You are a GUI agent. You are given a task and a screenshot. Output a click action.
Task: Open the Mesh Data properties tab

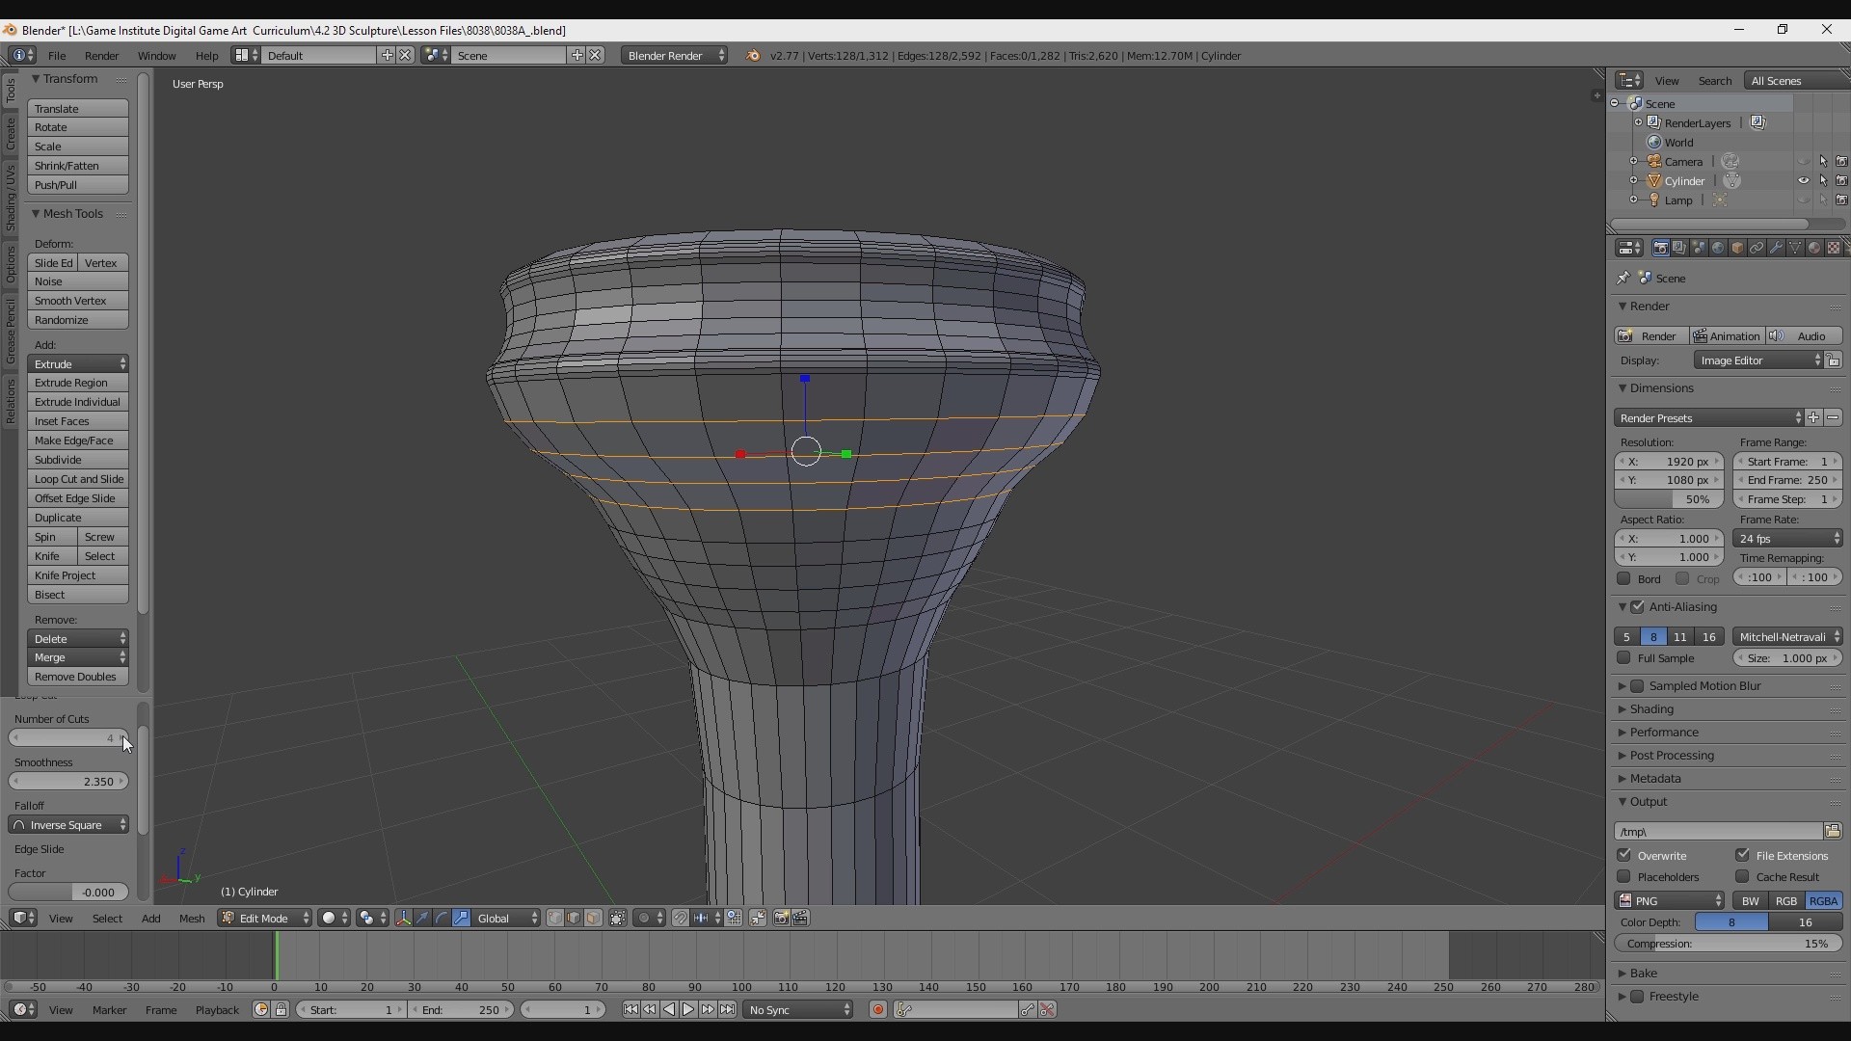(1795, 248)
